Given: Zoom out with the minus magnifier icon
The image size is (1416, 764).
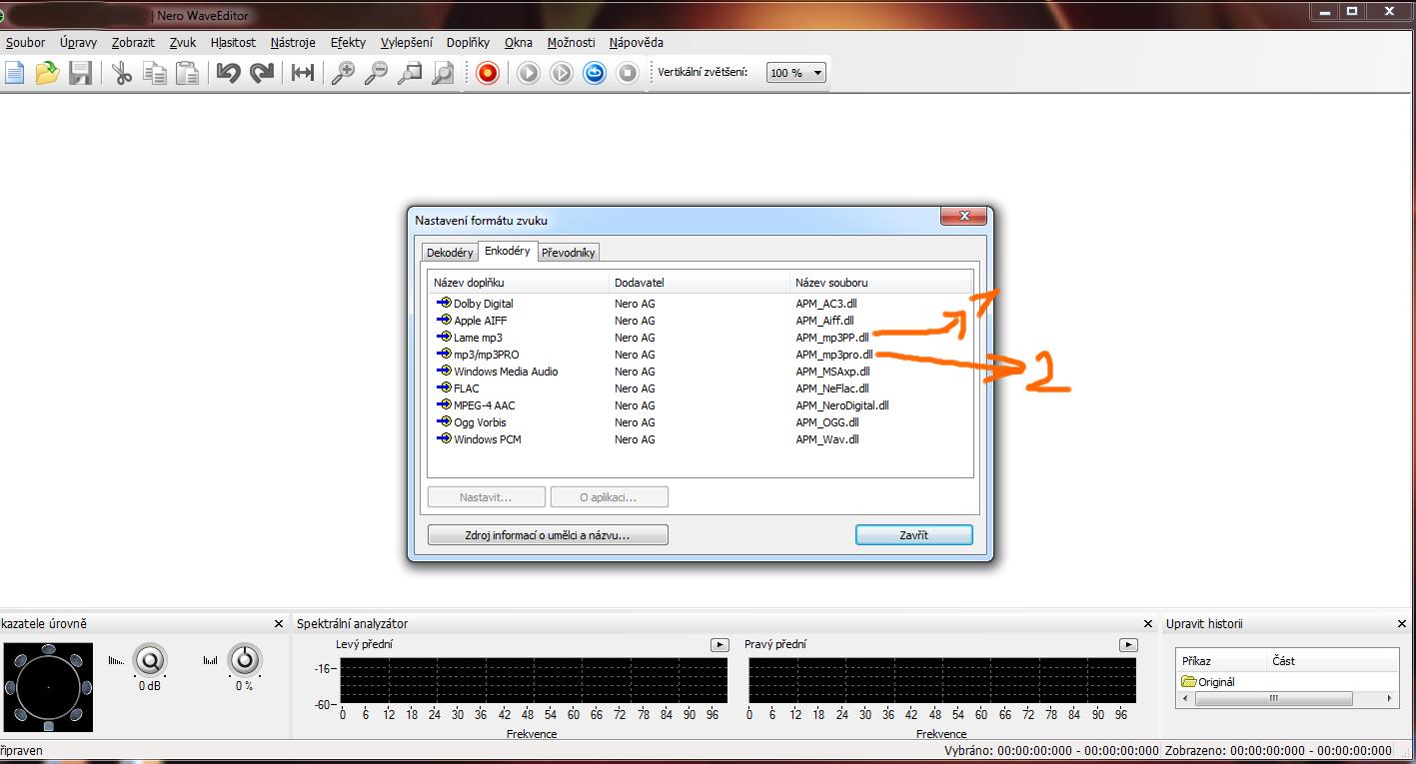Looking at the screenshot, I should (376, 73).
